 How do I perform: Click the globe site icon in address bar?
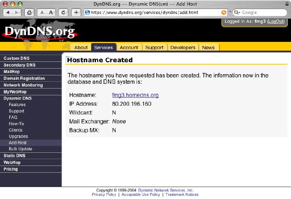pos(88,12)
